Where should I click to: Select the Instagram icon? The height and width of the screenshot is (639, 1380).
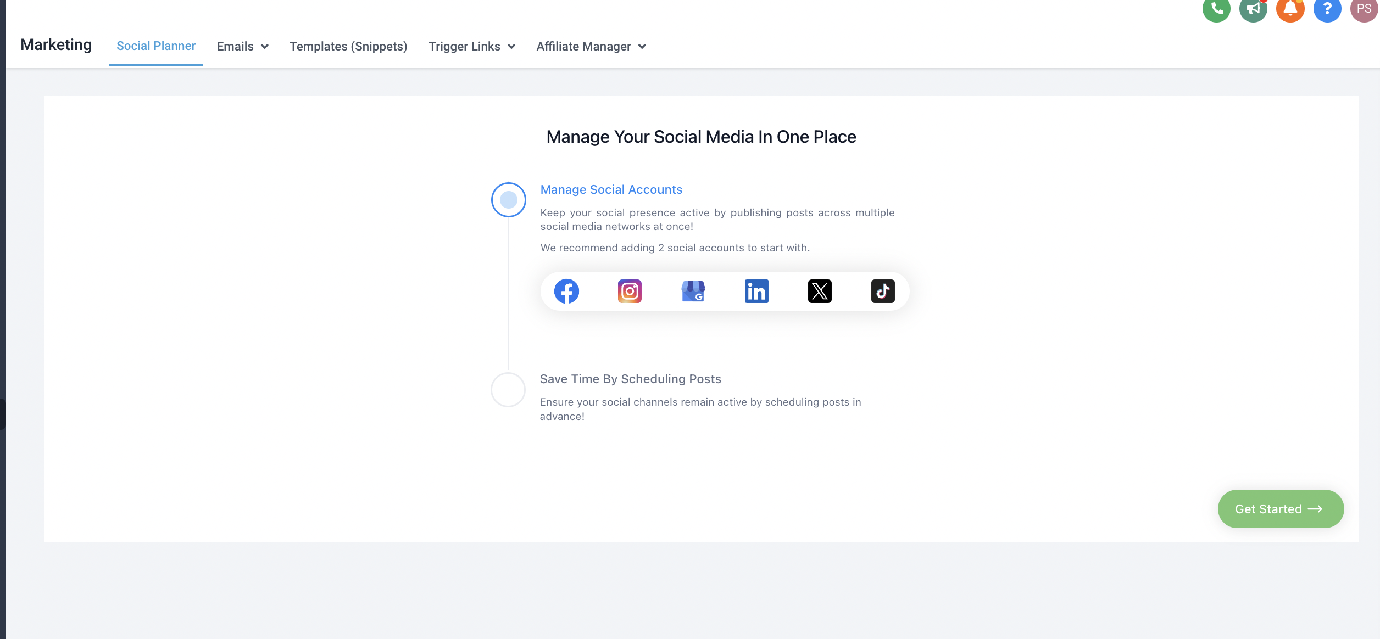coord(630,292)
